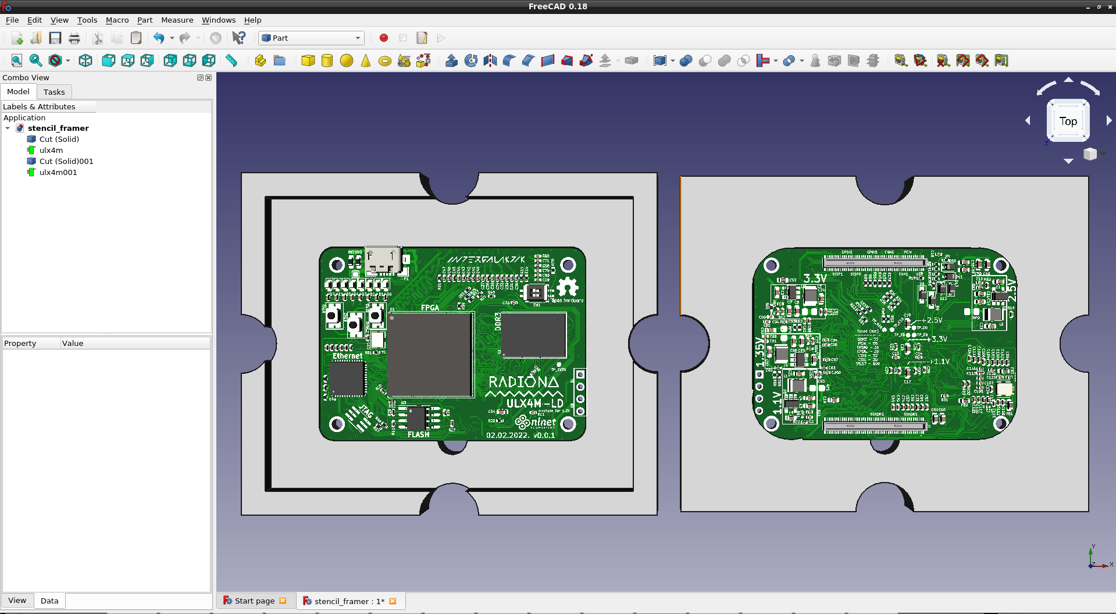Open the Measure menu
Screen dimensions: 1116x614
click(x=177, y=20)
